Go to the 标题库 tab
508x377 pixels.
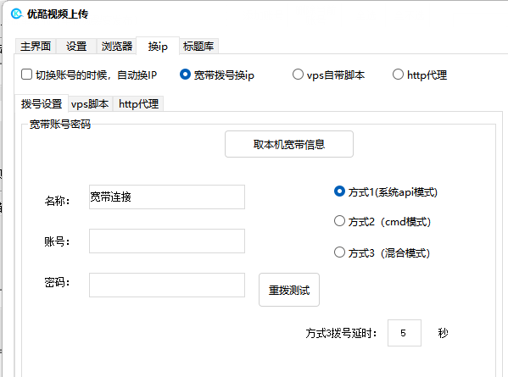(198, 47)
